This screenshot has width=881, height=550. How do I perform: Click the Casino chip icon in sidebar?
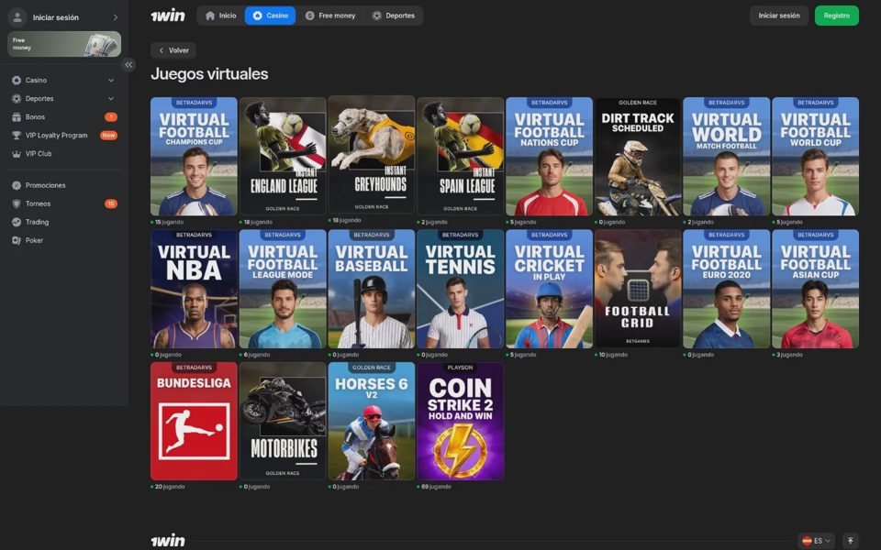click(x=17, y=81)
